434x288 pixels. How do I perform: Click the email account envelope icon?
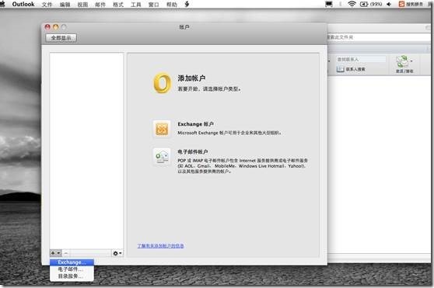[x=162, y=157]
